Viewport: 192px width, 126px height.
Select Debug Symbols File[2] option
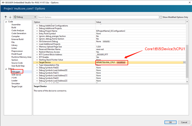tap(49, 78)
